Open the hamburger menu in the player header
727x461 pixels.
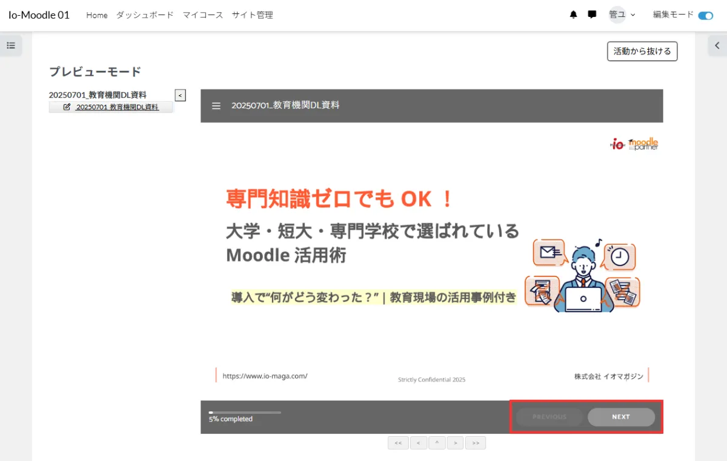pos(216,106)
